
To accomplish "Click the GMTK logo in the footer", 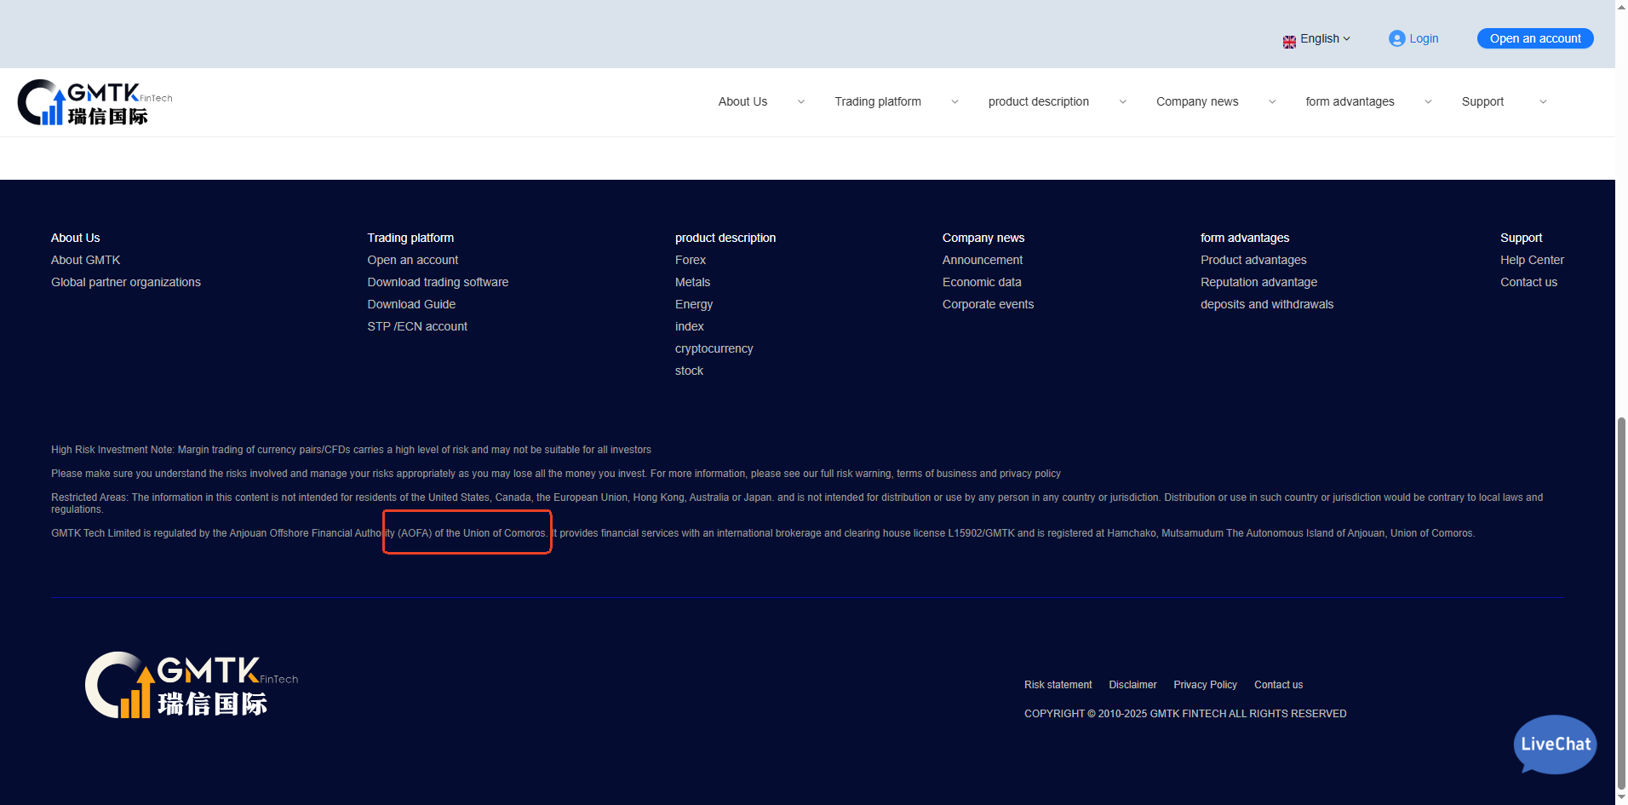I will pos(192,686).
